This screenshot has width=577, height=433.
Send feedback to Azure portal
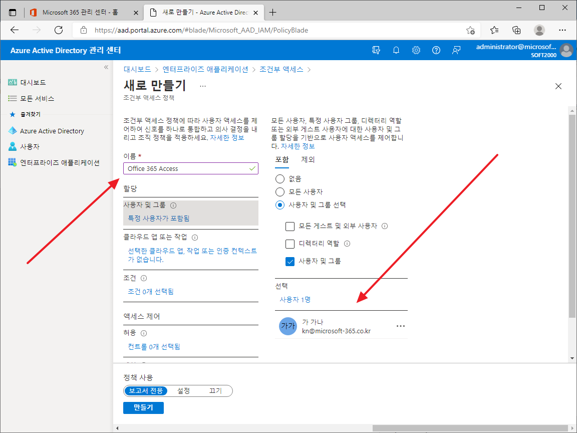coord(456,50)
